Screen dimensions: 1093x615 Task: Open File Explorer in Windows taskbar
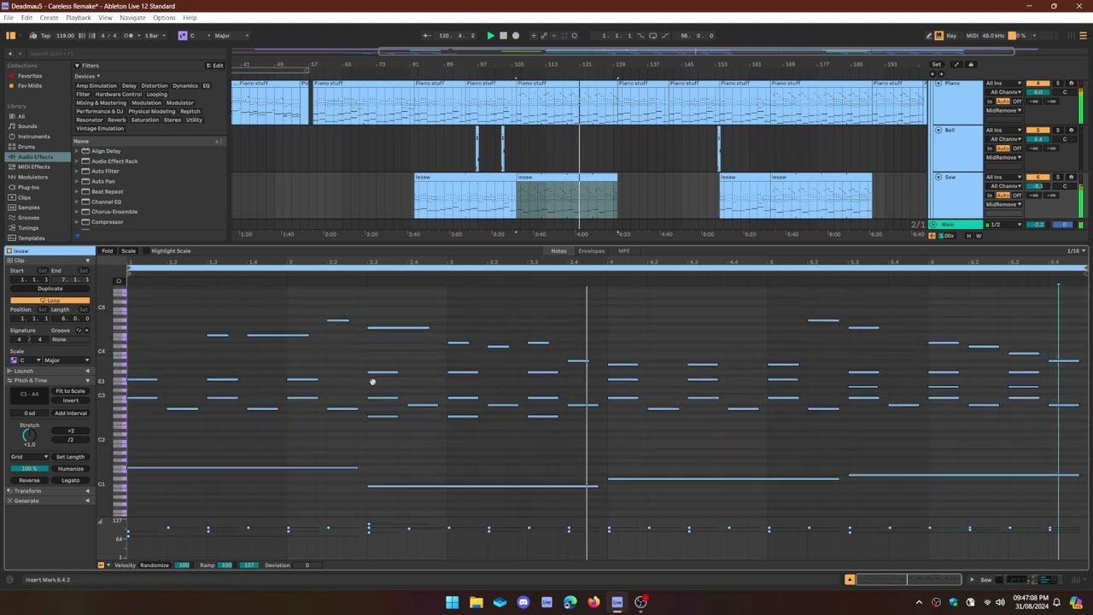[476, 602]
